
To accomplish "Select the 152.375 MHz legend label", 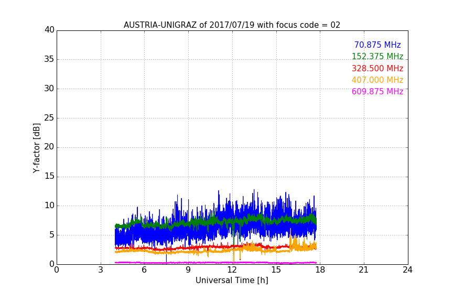I will pyautogui.click(x=377, y=57).
